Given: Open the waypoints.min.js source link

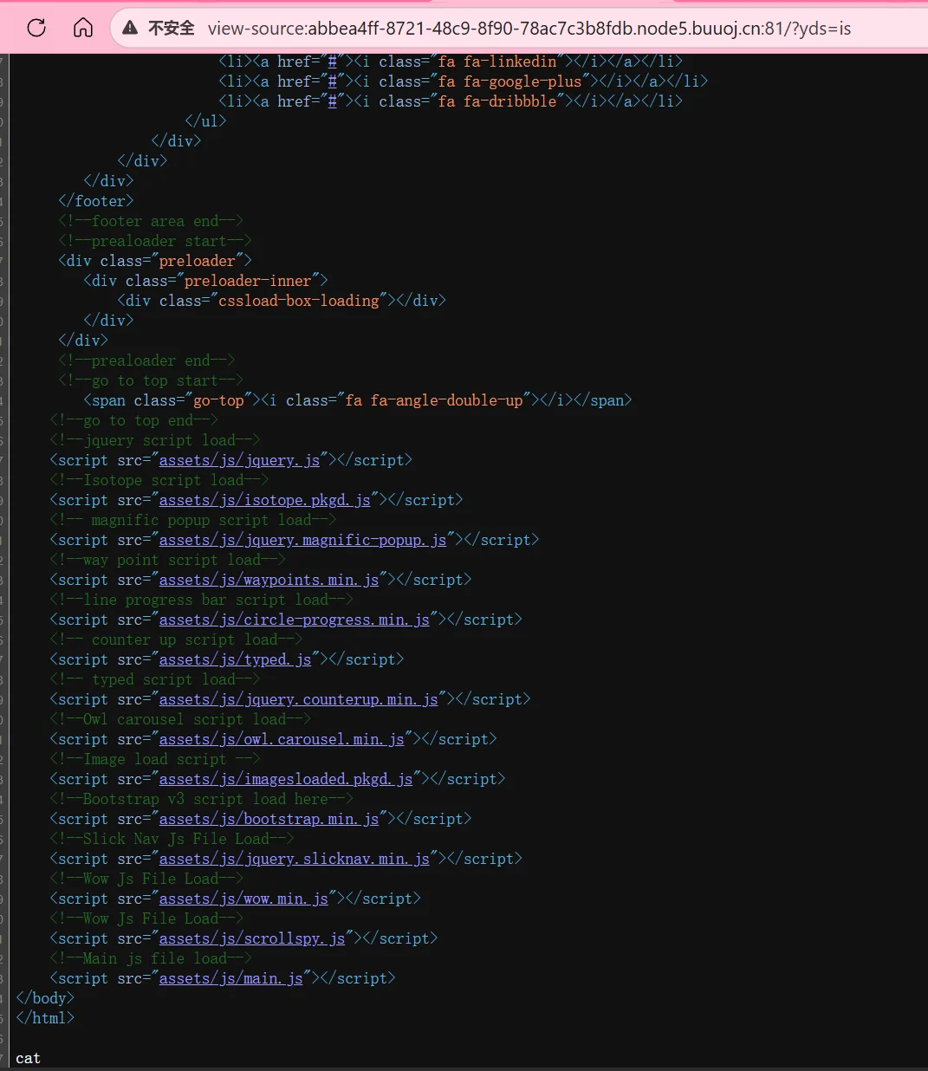Looking at the screenshot, I should click(x=269, y=580).
